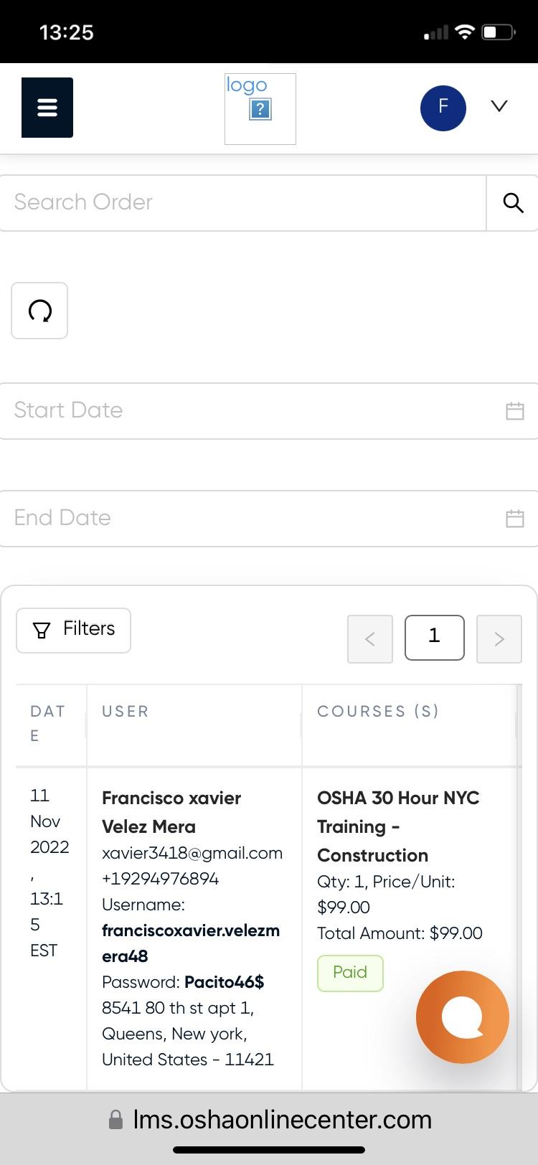Image resolution: width=538 pixels, height=1165 pixels.
Task: Tap the logo image in header
Action: tap(260, 108)
